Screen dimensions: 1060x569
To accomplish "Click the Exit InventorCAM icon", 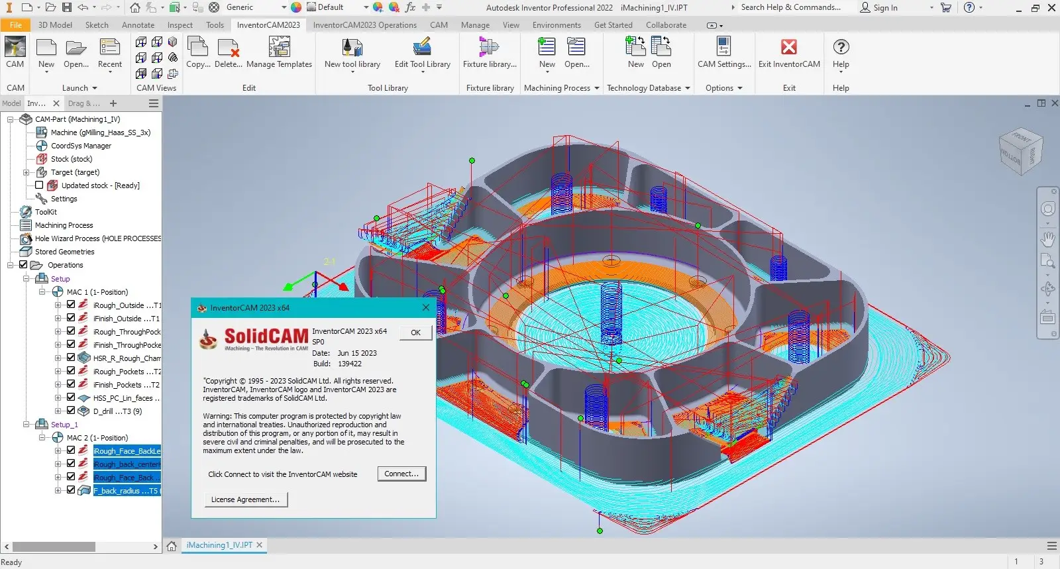I will (788, 48).
